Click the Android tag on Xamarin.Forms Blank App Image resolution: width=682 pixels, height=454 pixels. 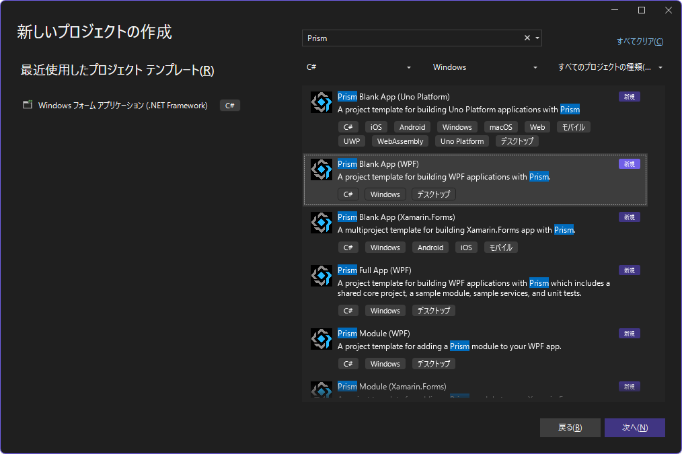430,248
